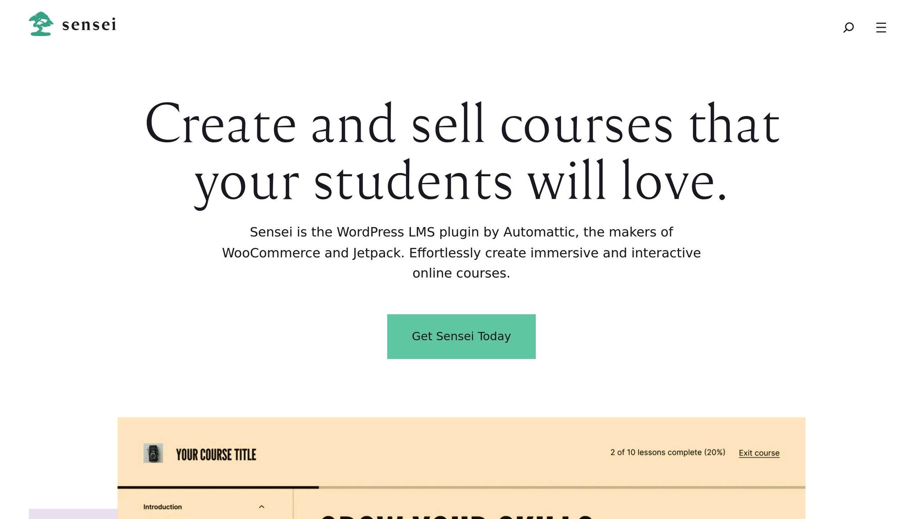Viewport: 923px width, 519px height.
Task: Collapse the Introduction module chevron
Action: pos(261,507)
